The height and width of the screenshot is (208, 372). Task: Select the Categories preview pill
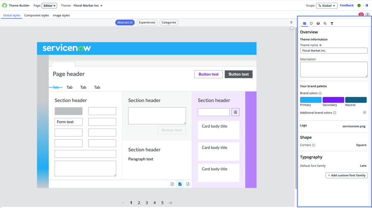click(x=169, y=23)
